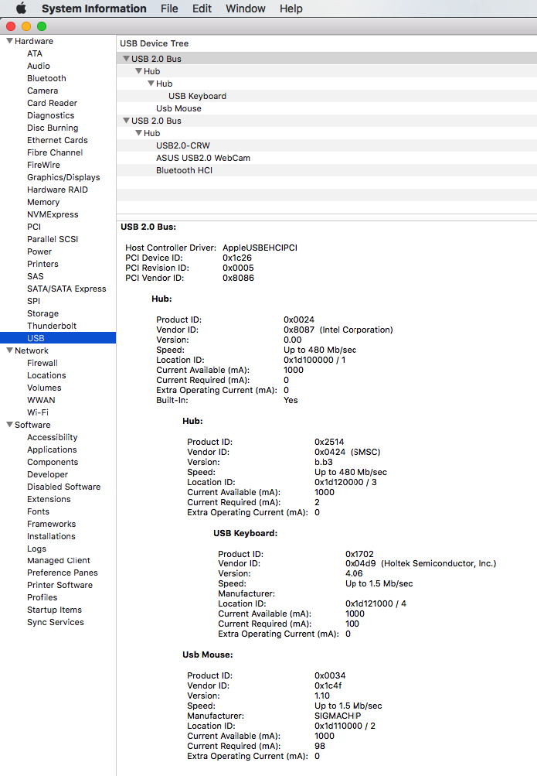Collapse the first USB 2.0 Bus
This screenshot has width=537, height=776.
click(126, 59)
